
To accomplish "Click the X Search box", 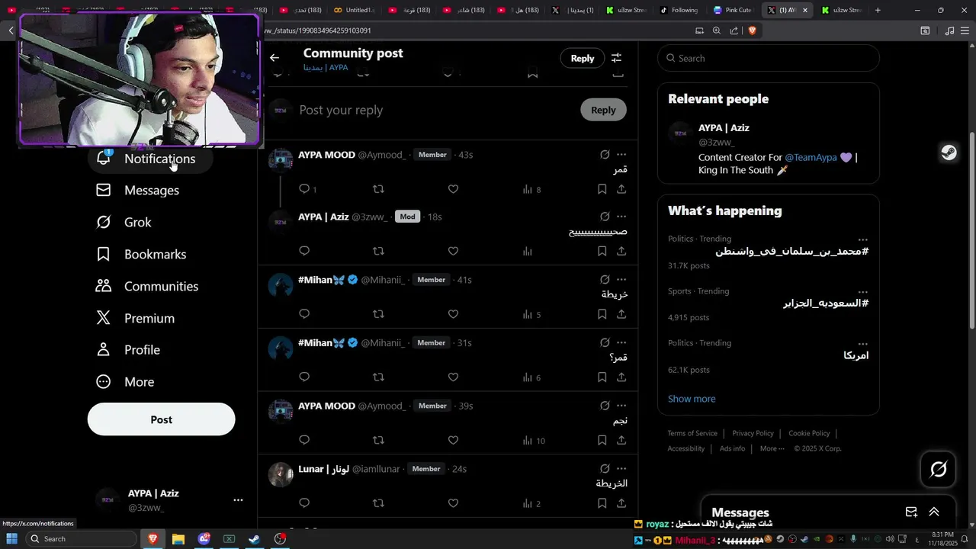I will 769,58.
